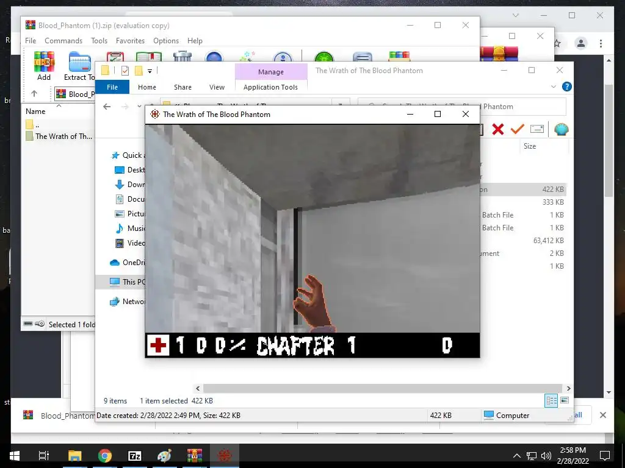Expand Explorer ribbon chevron
The width and height of the screenshot is (625, 468).
(553, 87)
